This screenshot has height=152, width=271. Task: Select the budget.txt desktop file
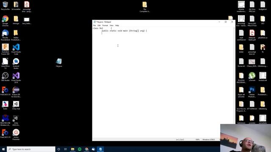click(263, 6)
